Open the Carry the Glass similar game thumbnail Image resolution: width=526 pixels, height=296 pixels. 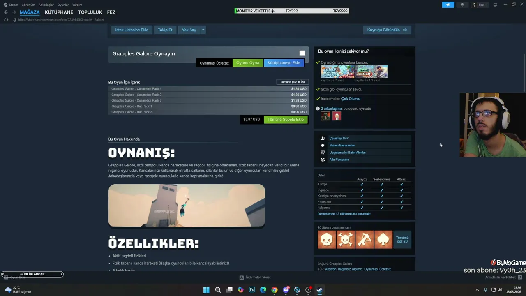[337, 72]
